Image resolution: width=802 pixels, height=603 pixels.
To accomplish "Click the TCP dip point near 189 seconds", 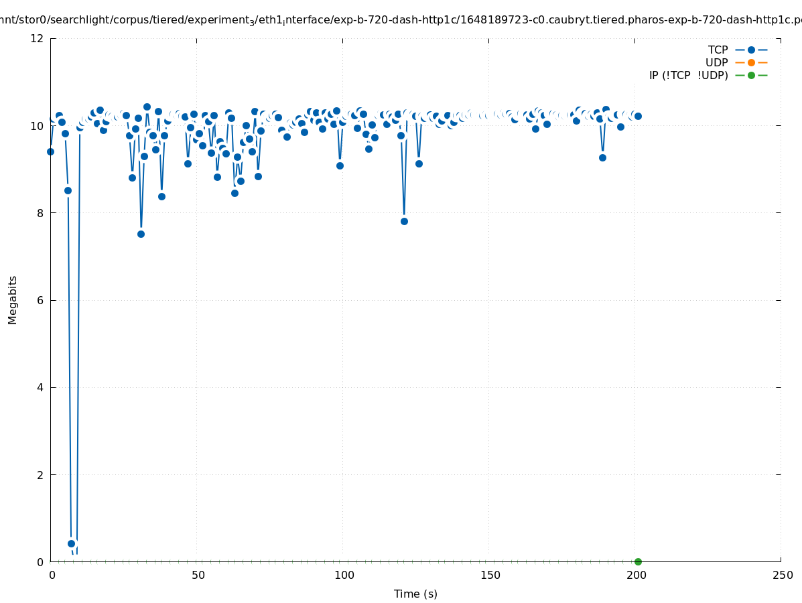I will coord(602,157).
